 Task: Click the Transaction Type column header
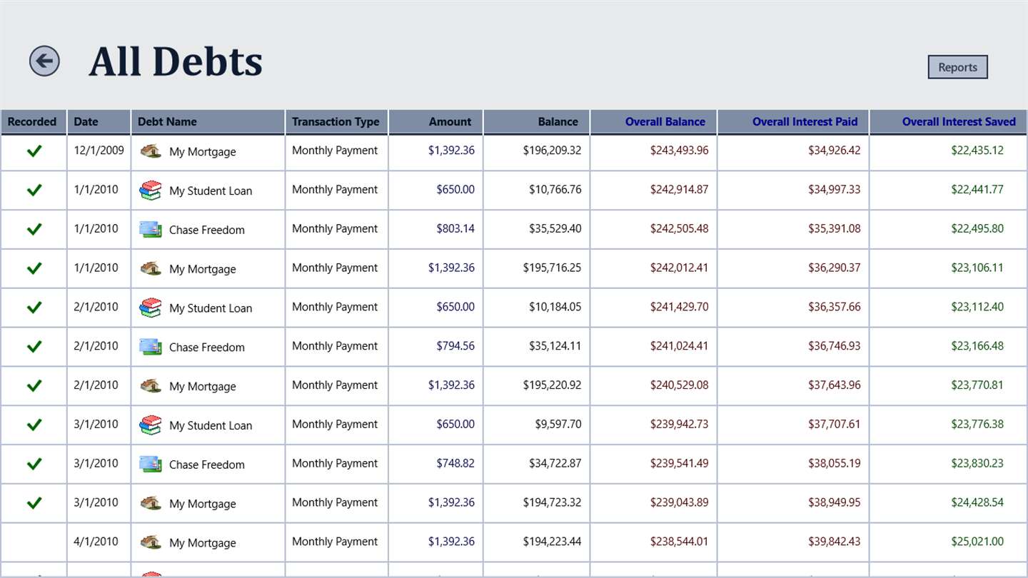pyautogui.click(x=336, y=122)
